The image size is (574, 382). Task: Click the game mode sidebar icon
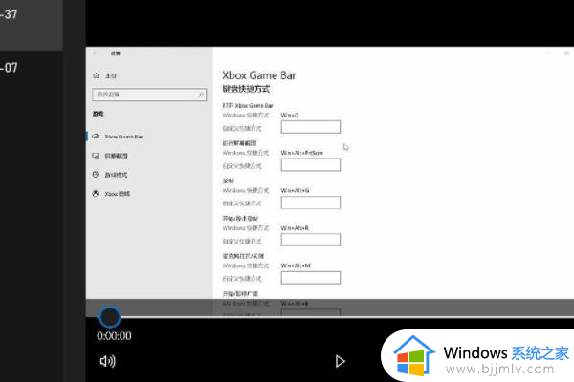tap(96, 175)
